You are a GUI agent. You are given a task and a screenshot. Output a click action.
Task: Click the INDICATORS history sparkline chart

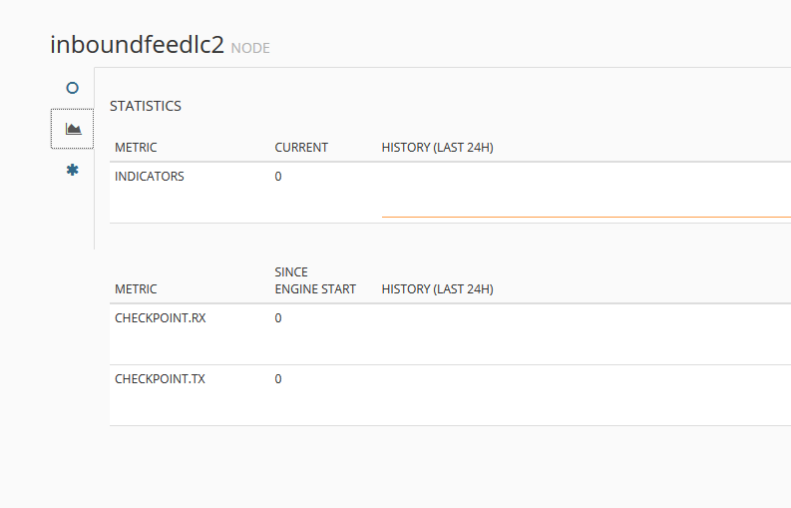coord(586,194)
